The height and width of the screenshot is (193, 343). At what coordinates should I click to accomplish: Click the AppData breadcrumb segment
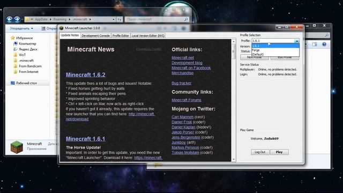(41, 19)
